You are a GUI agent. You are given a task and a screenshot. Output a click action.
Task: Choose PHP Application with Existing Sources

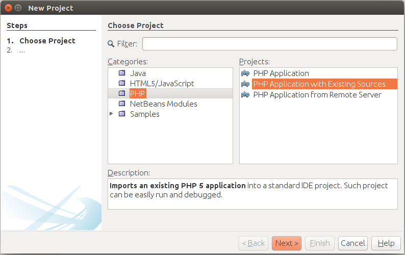[x=324, y=84]
